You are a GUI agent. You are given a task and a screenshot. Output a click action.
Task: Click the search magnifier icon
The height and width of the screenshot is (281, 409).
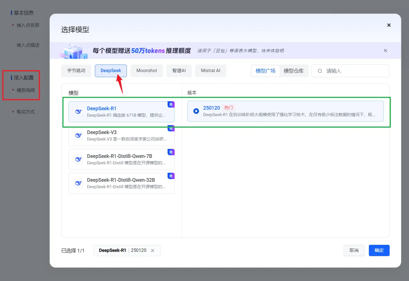(x=320, y=71)
